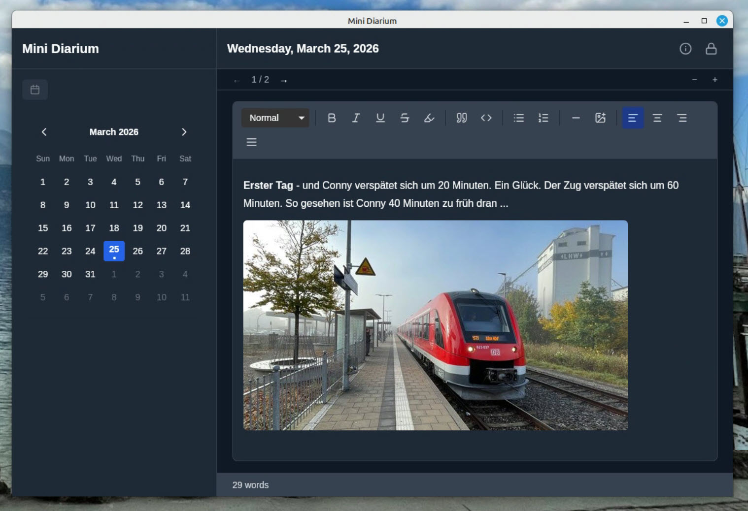Toggle bold formatting in the editor toolbar
Image resolution: width=748 pixels, height=511 pixels.
tap(332, 118)
